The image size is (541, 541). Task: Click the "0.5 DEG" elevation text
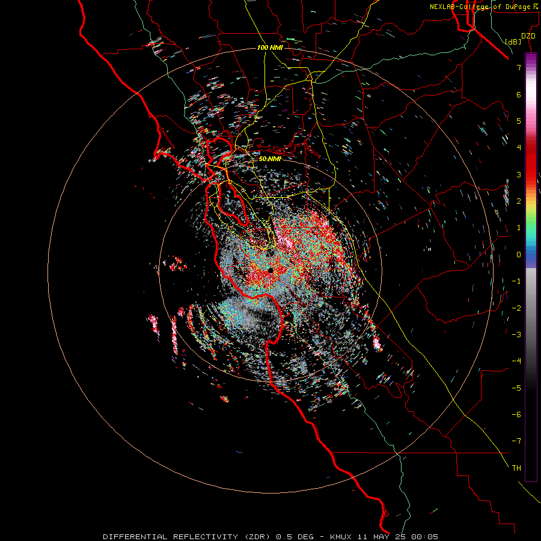(x=295, y=537)
